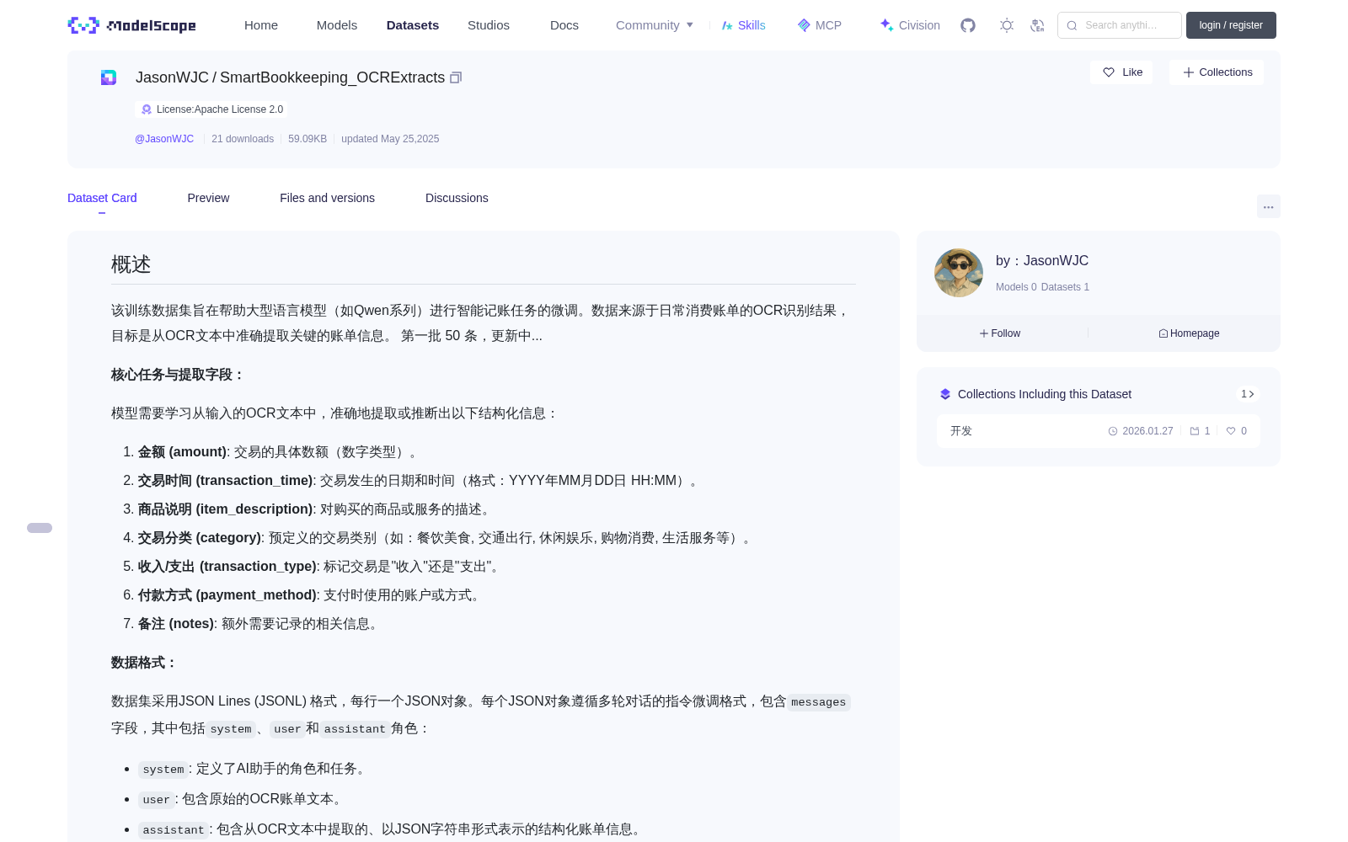Open the Studios menu item

coord(489,25)
